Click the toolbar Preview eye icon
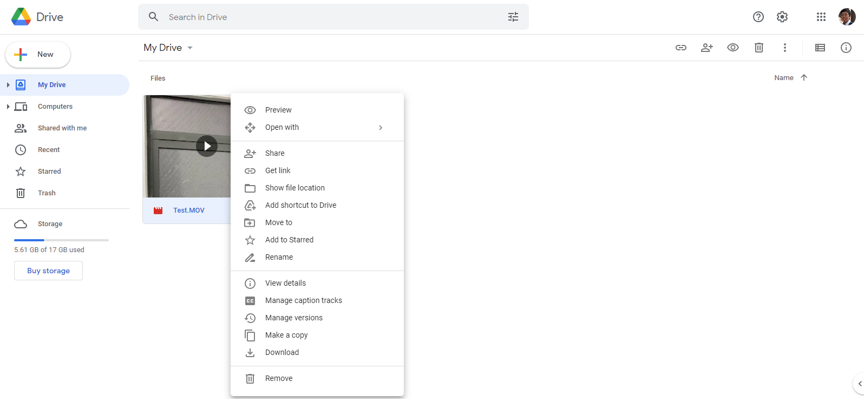 pos(733,48)
